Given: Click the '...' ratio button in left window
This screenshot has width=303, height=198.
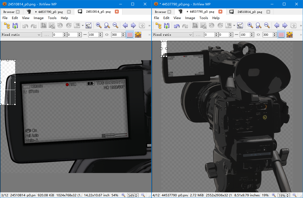Looking at the screenshot, I should pos(47,35).
